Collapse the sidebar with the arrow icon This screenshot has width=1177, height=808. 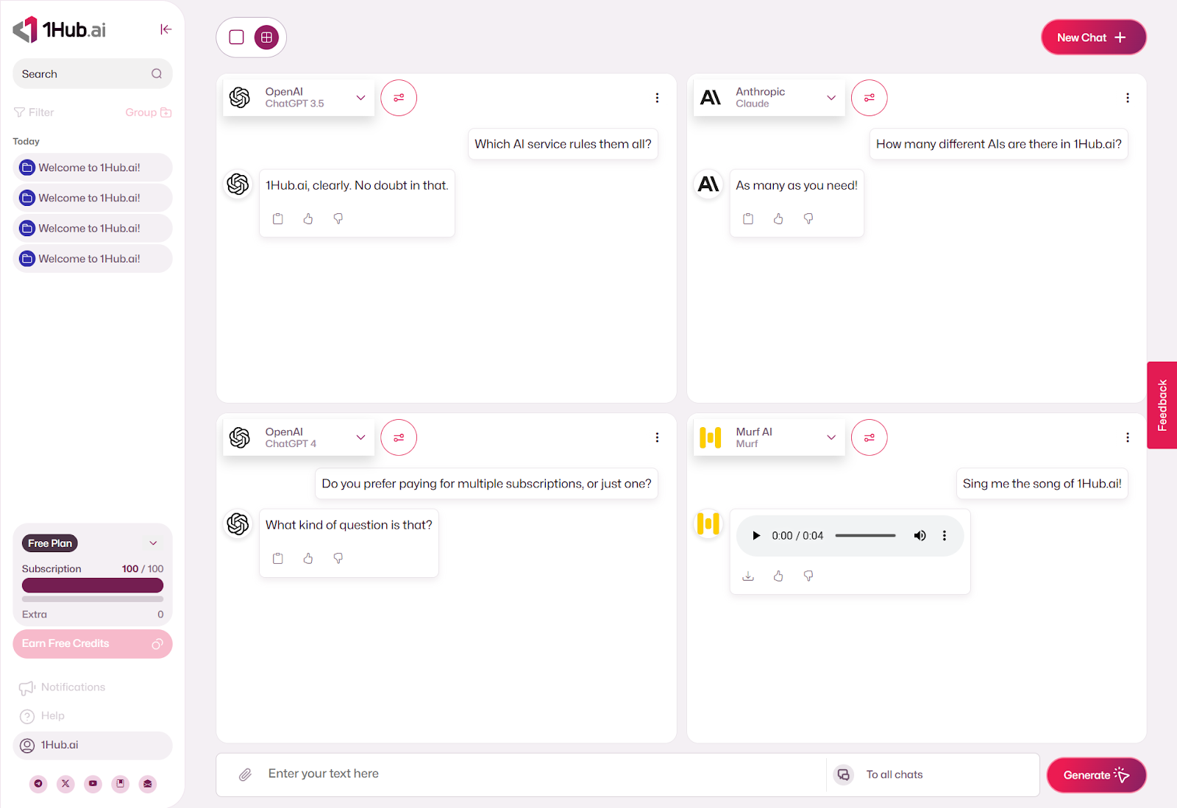point(166,29)
